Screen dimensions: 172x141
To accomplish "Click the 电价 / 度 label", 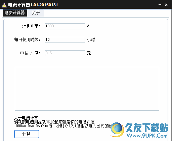I will pyautogui.click(x=30, y=53).
